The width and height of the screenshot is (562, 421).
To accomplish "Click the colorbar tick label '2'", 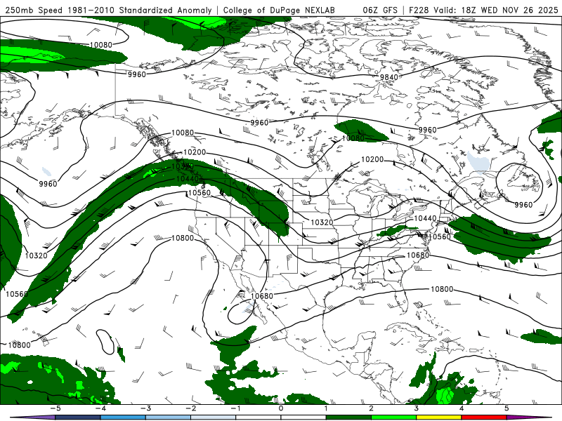I will [x=372, y=408].
